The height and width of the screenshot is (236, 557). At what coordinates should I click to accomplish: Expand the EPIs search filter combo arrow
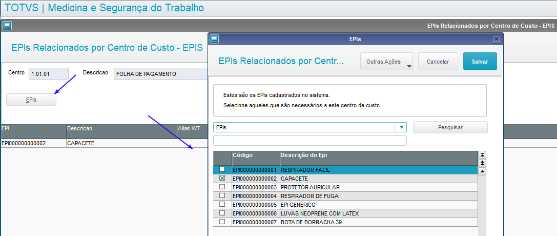point(401,127)
